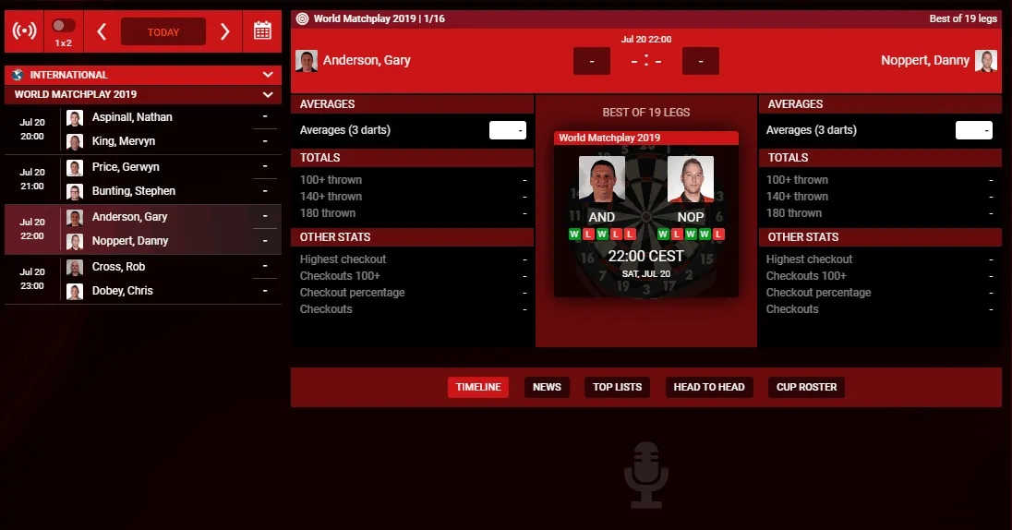Image resolution: width=1012 pixels, height=530 pixels.
Task: Click the dartboard icon in match header
Action: point(302,18)
